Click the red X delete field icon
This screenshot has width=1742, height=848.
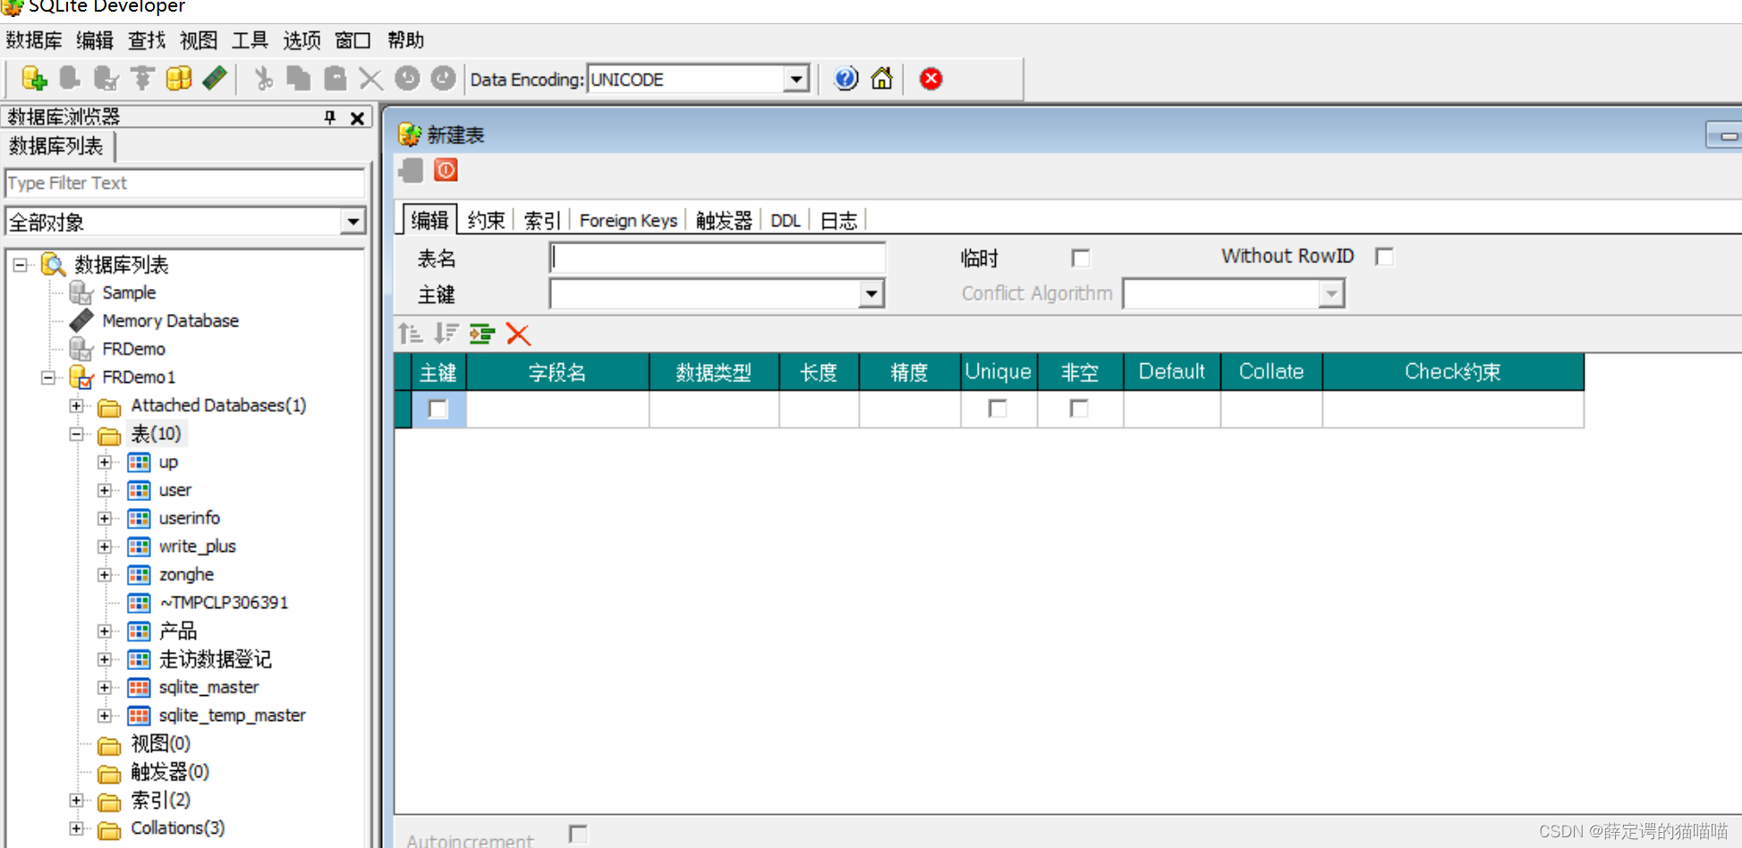pos(518,334)
